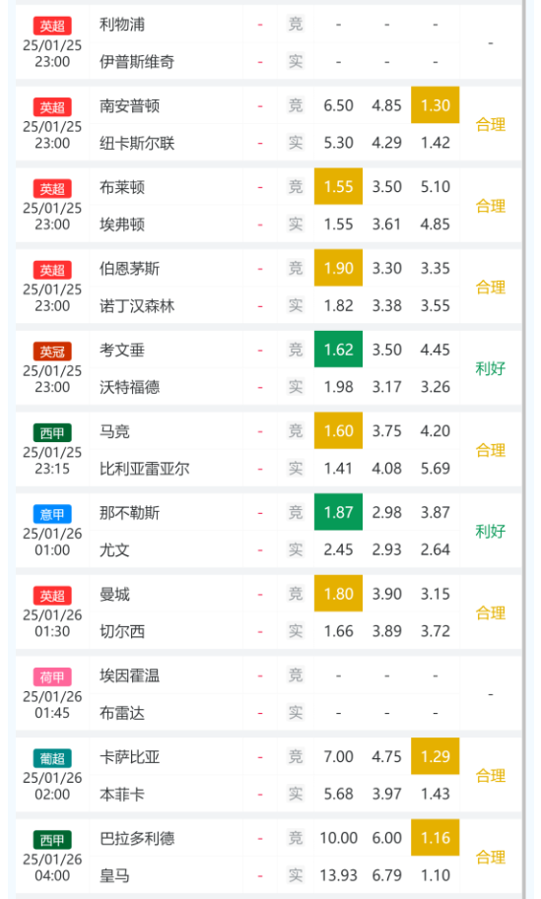Viewport: 541px width, 899px height.
Task: Select green 1.87 odds for 那不勒斯
Action: (338, 512)
